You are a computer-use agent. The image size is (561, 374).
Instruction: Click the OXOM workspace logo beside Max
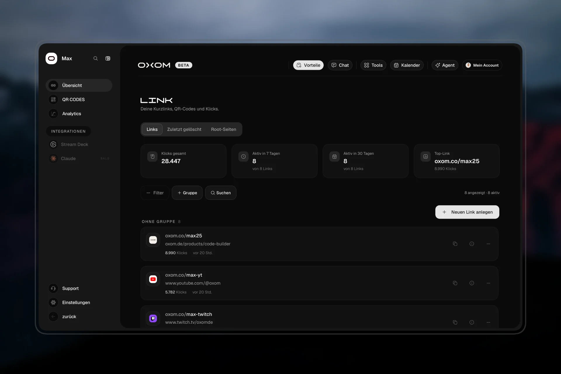pos(51,58)
